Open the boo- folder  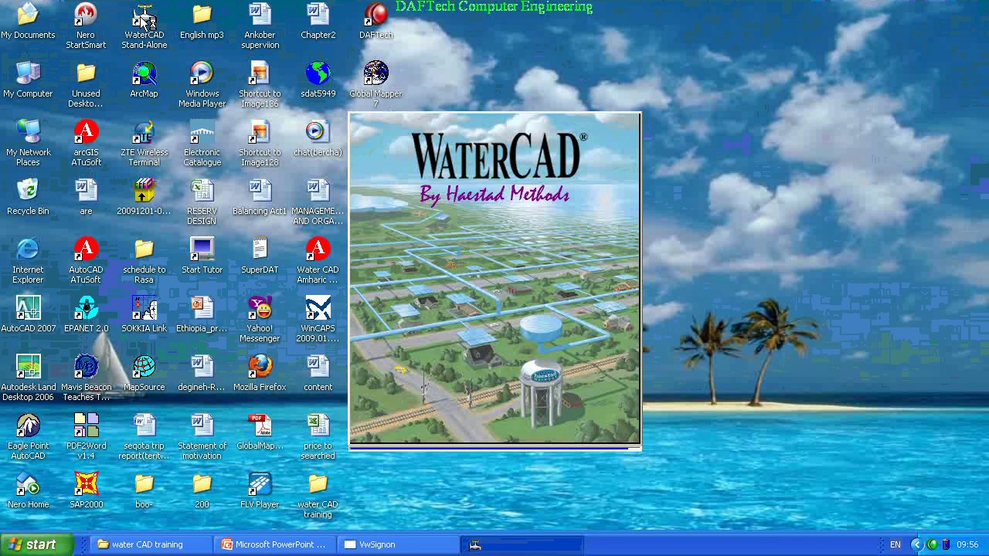tap(144, 484)
